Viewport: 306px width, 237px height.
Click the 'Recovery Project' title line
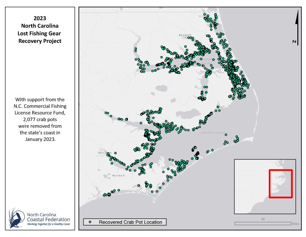pos(40,41)
